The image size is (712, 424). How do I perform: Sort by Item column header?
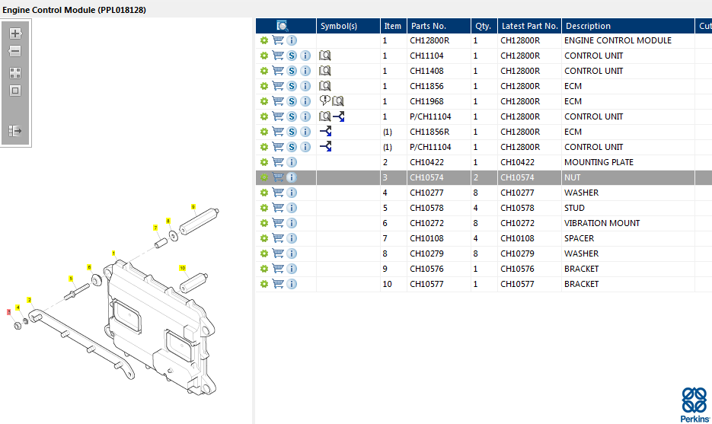pos(394,26)
